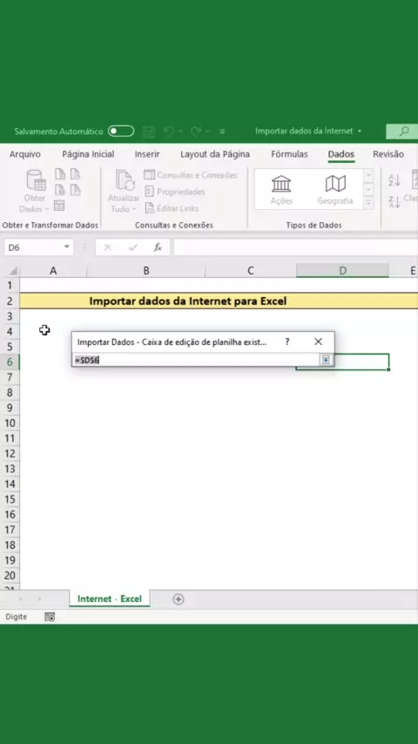Click the Obter Dados database icon
Screen dimensions: 418x744
coord(36,181)
